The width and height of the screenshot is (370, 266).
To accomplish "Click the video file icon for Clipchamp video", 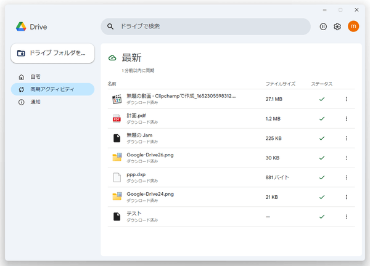I will [117, 99].
